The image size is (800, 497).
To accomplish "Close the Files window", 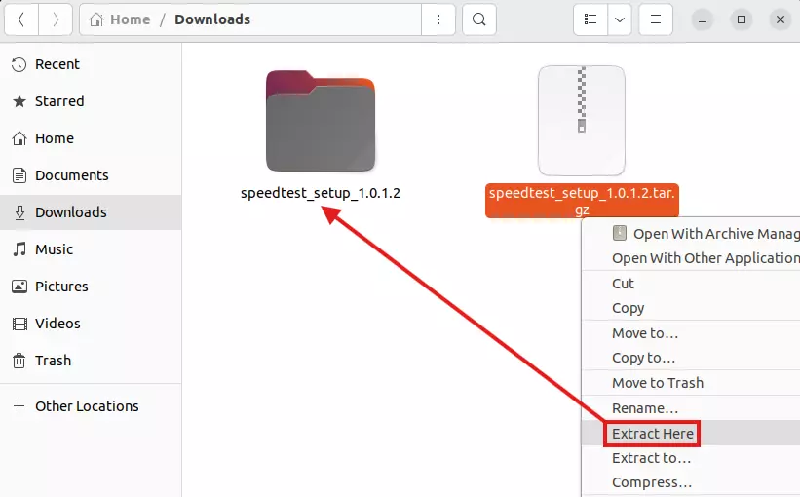I will click(x=781, y=19).
